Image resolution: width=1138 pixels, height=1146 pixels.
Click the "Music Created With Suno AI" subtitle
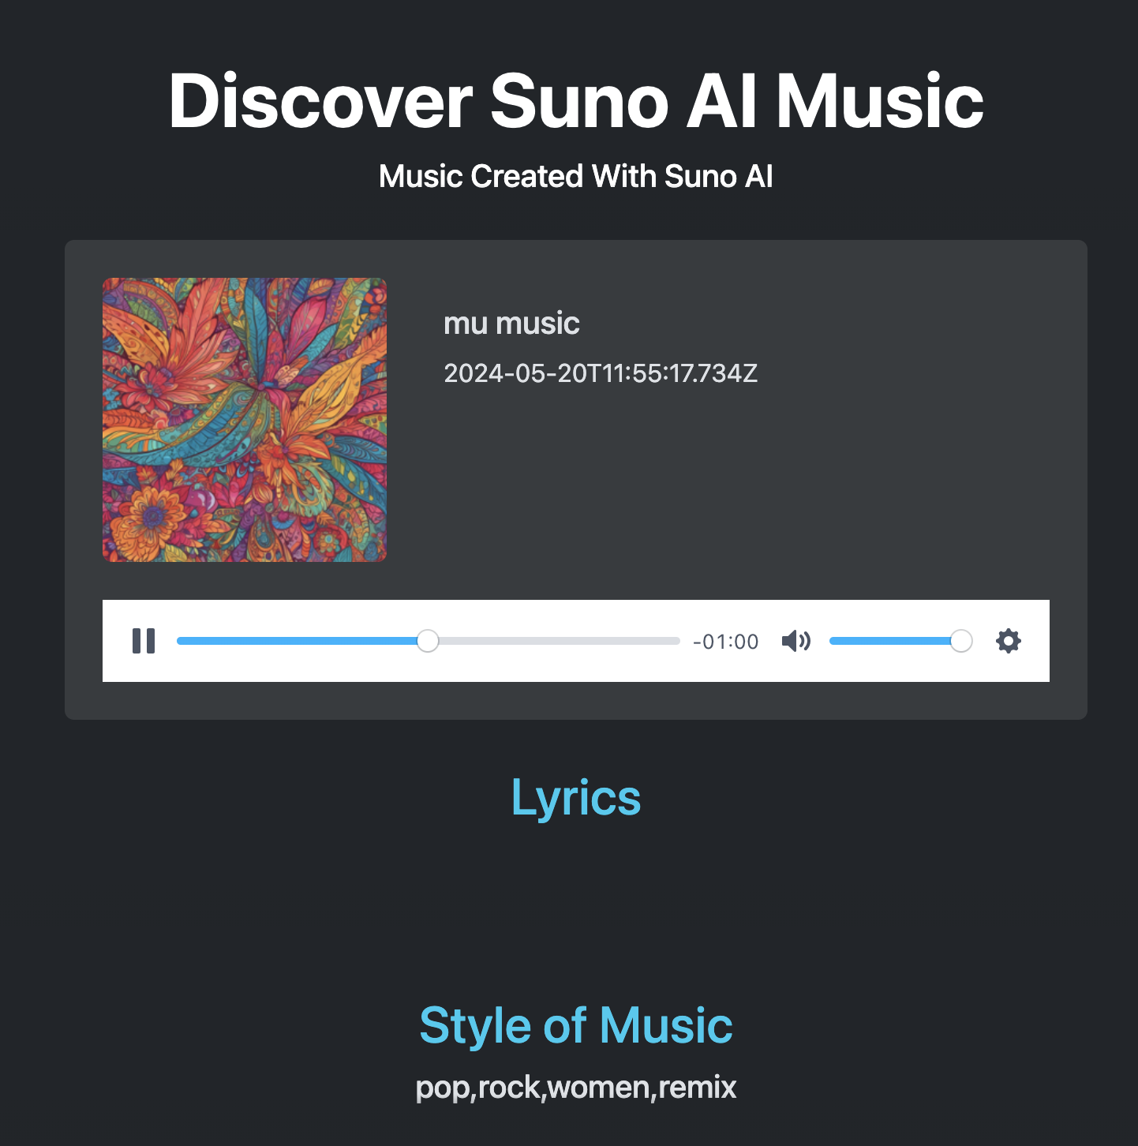click(576, 176)
